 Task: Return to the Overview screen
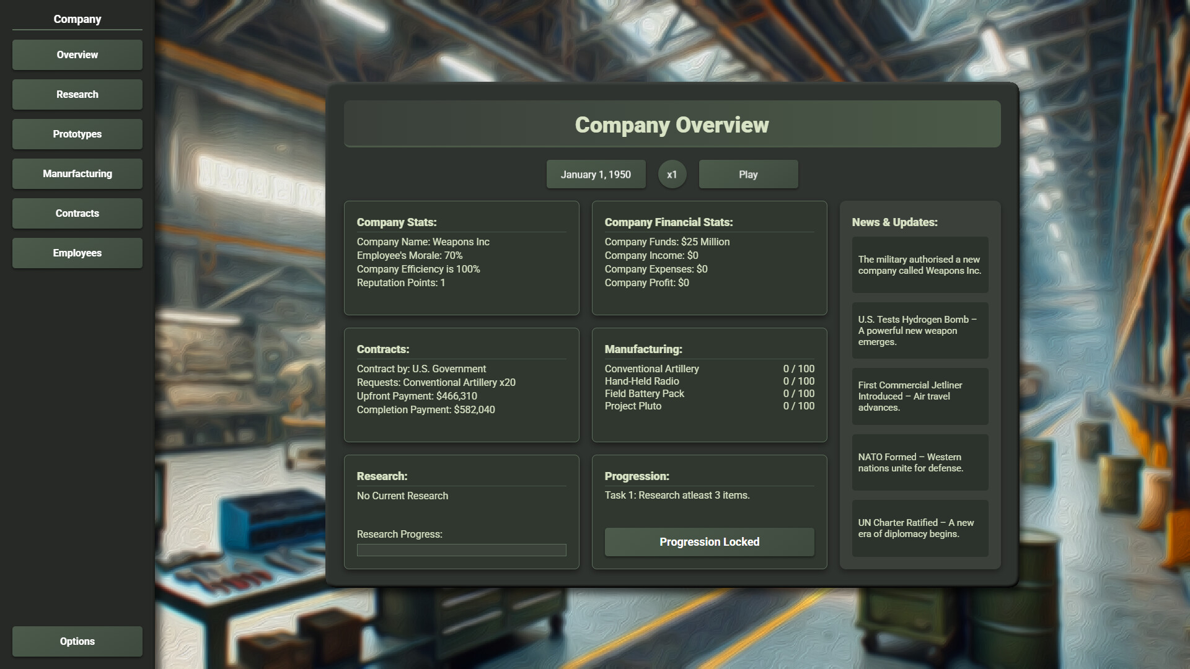(77, 55)
